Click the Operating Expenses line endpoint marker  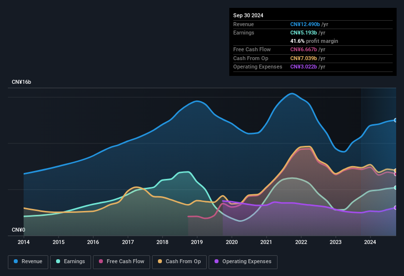(x=396, y=207)
